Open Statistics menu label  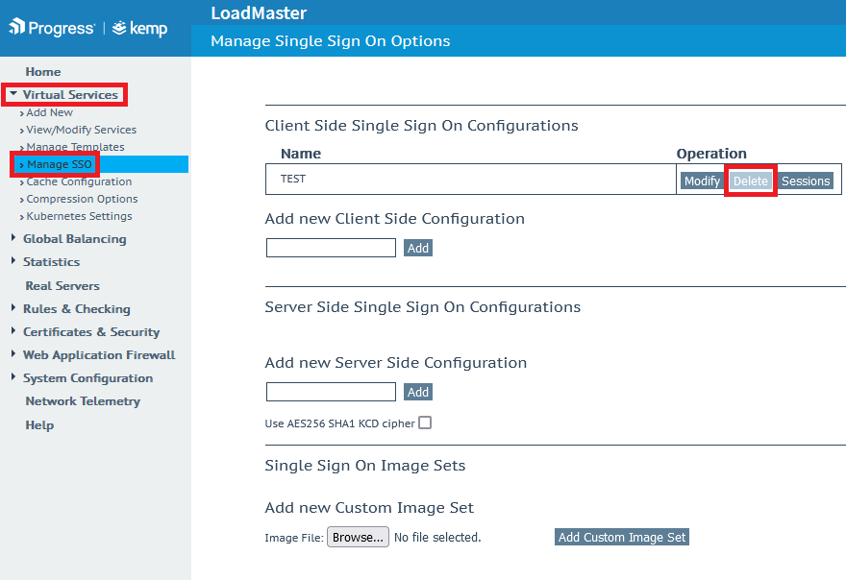[x=51, y=262]
